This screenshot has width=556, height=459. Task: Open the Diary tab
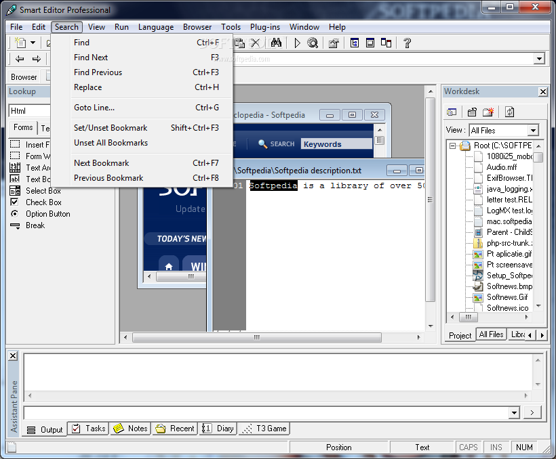218,429
